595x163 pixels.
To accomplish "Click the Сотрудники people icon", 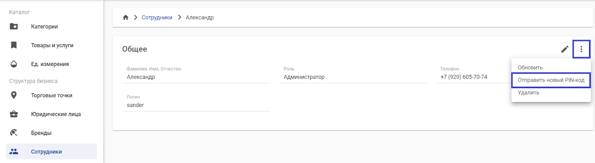I will click(x=14, y=152).
